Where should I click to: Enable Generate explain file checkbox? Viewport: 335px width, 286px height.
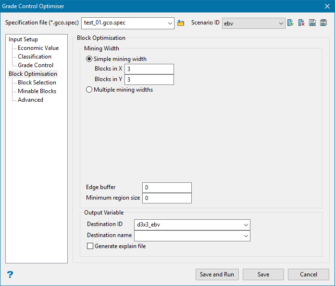(90, 246)
